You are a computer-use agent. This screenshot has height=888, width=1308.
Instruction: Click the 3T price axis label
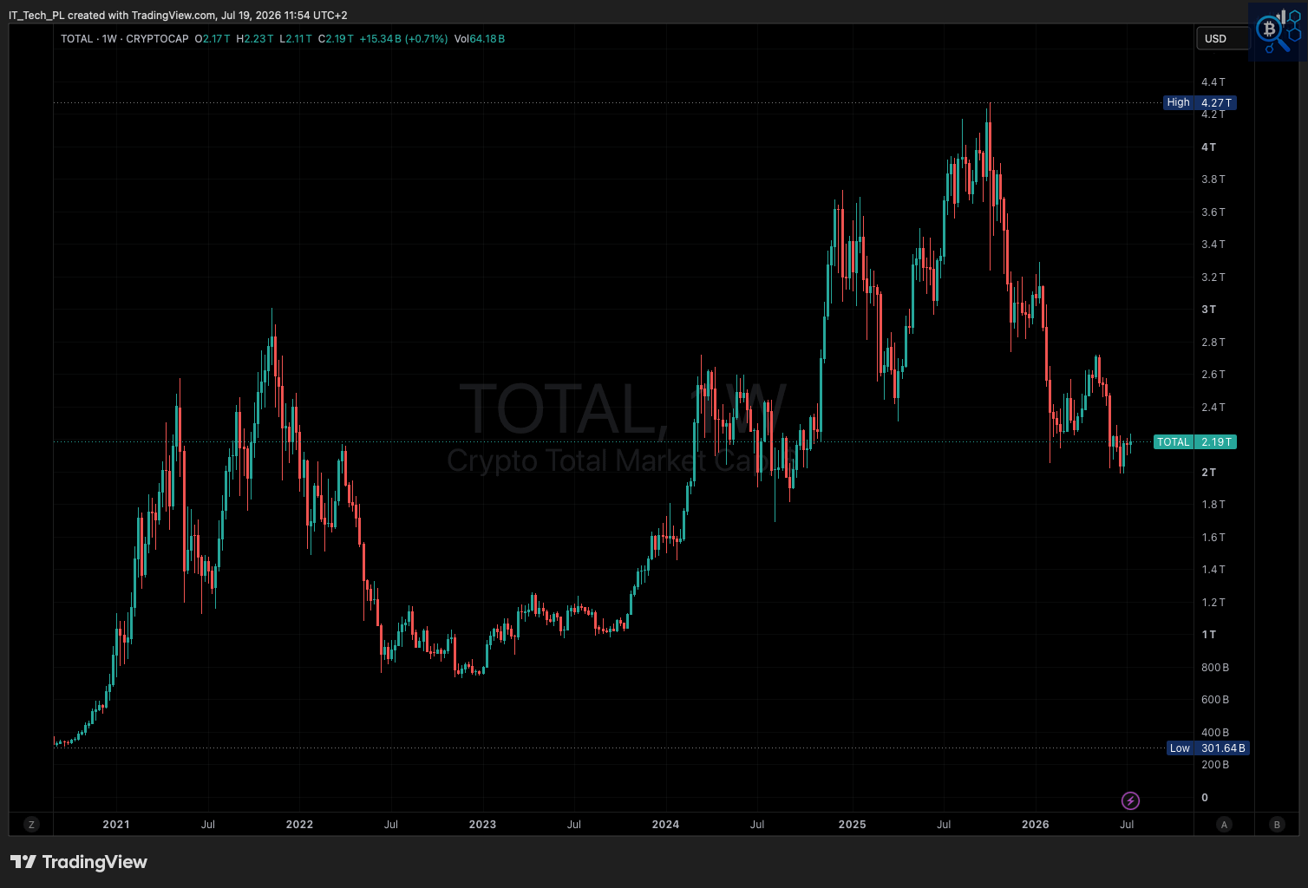pyautogui.click(x=1208, y=310)
